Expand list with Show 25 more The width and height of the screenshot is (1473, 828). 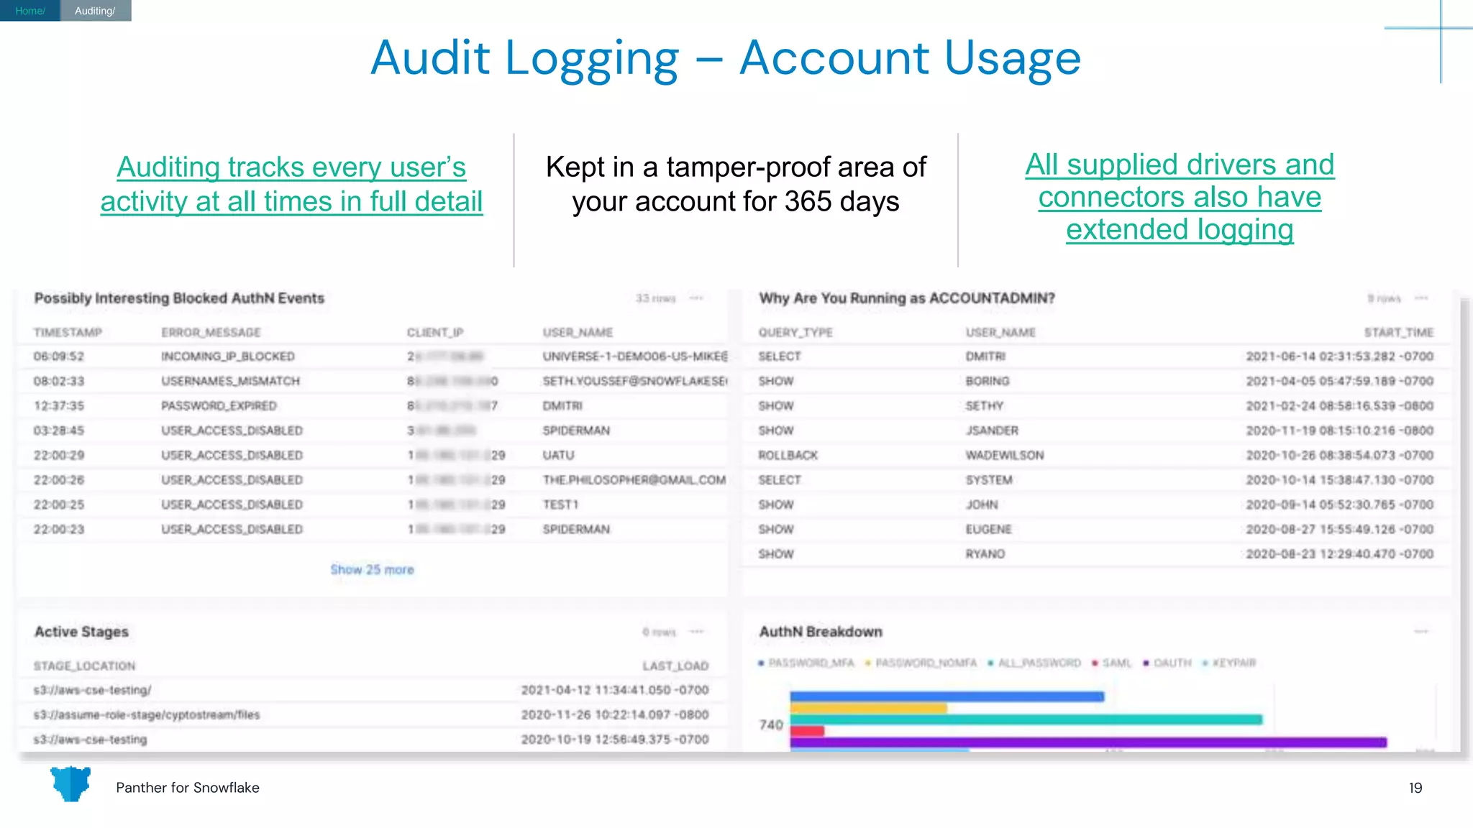(x=372, y=569)
